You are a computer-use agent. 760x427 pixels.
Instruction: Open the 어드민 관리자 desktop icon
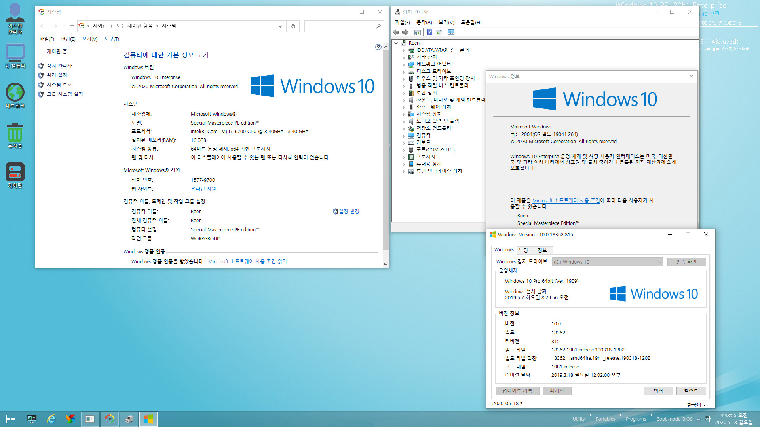coord(15,19)
